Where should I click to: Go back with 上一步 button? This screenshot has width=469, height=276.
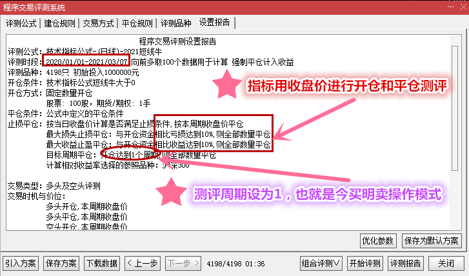tap(143, 264)
